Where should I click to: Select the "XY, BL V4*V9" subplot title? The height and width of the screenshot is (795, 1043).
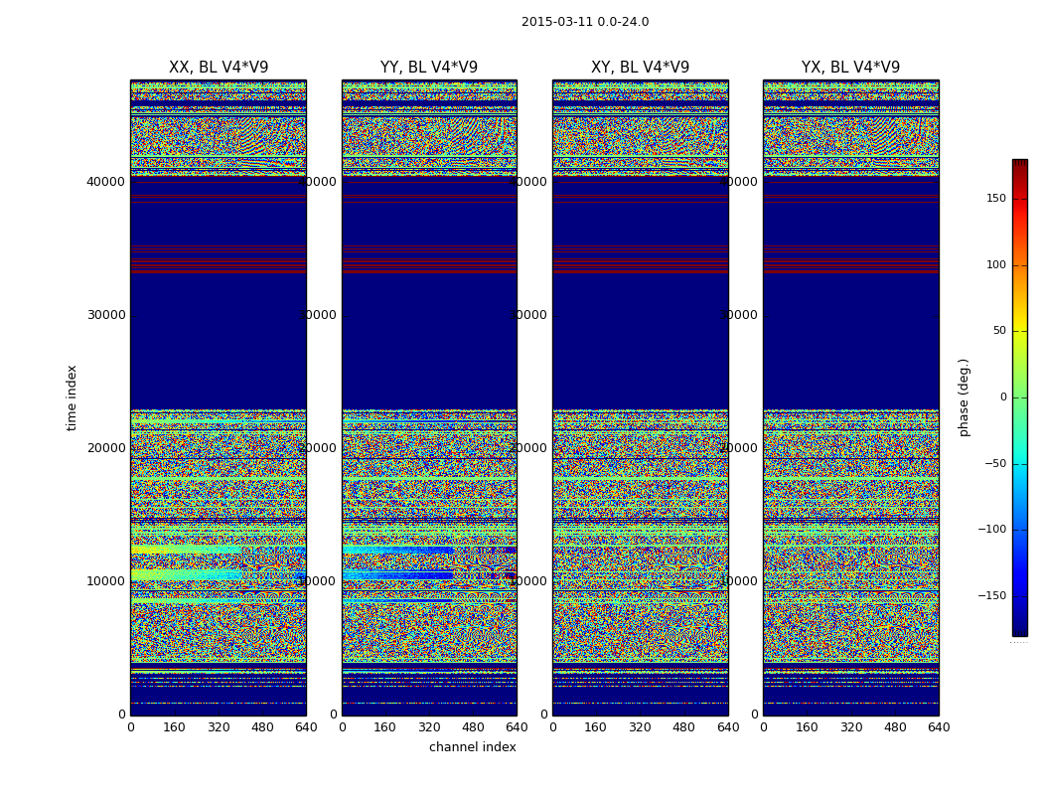tap(640, 68)
